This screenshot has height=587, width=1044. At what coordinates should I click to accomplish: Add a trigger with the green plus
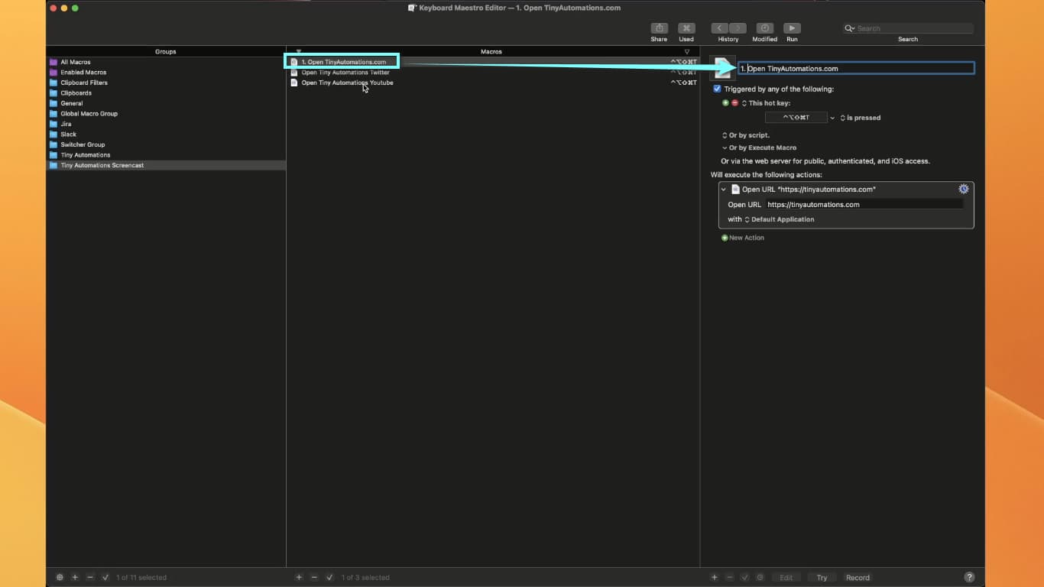coord(725,103)
